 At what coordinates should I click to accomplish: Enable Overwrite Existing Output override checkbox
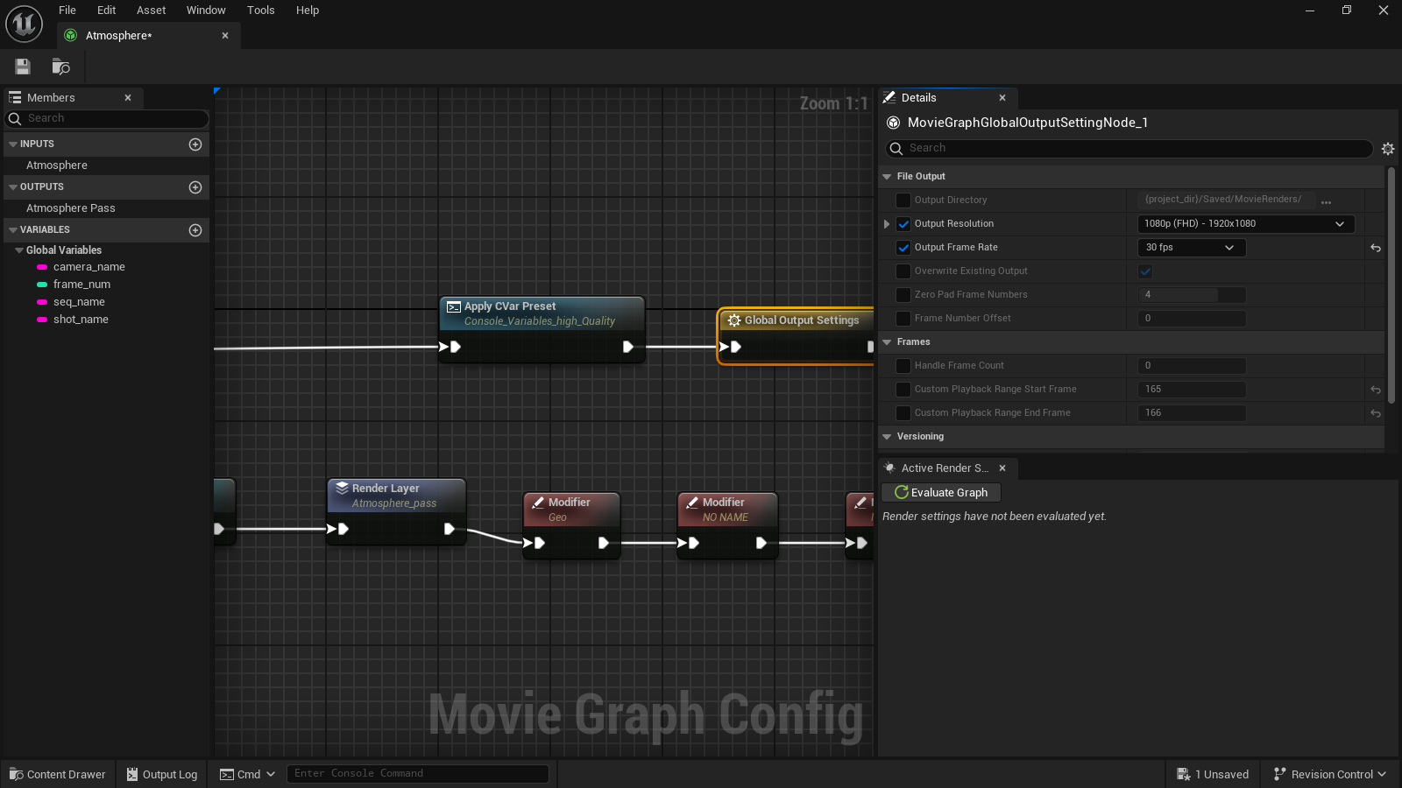pyautogui.click(x=903, y=271)
